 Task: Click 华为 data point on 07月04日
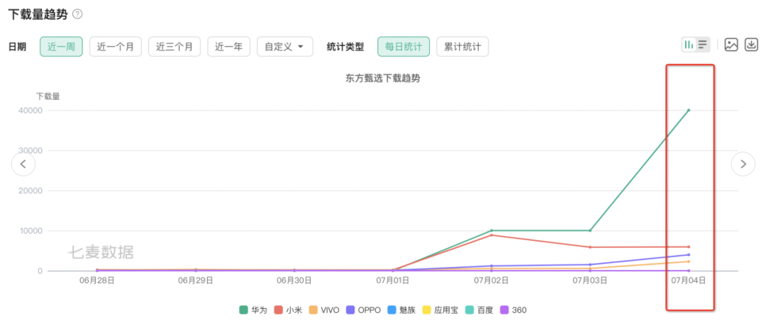[688, 111]
